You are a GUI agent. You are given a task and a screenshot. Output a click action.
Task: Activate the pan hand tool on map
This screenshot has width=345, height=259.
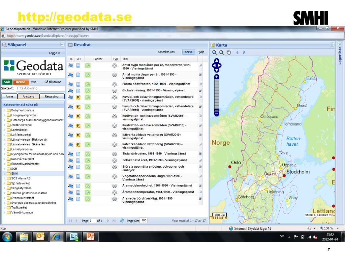point(229,52)
